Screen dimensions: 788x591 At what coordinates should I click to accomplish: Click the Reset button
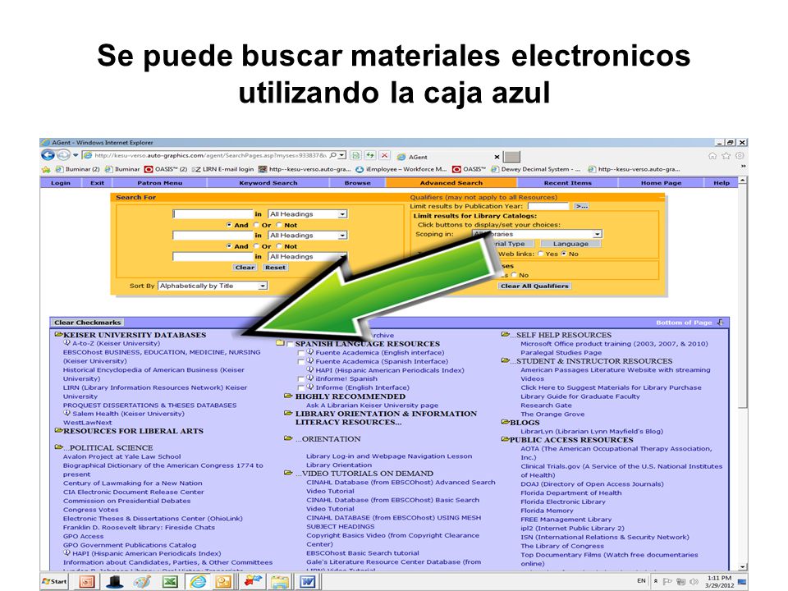tap(275, 268)
